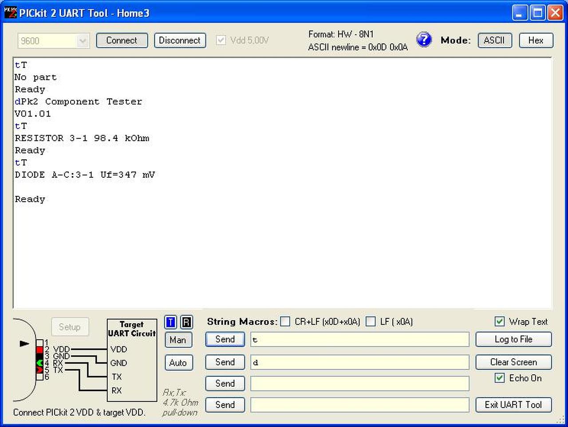Click the 'Rx,Tx 4.7k Ohm pull-down' note
Viewport: 568px width, 427px height.
tap(180, 403)
